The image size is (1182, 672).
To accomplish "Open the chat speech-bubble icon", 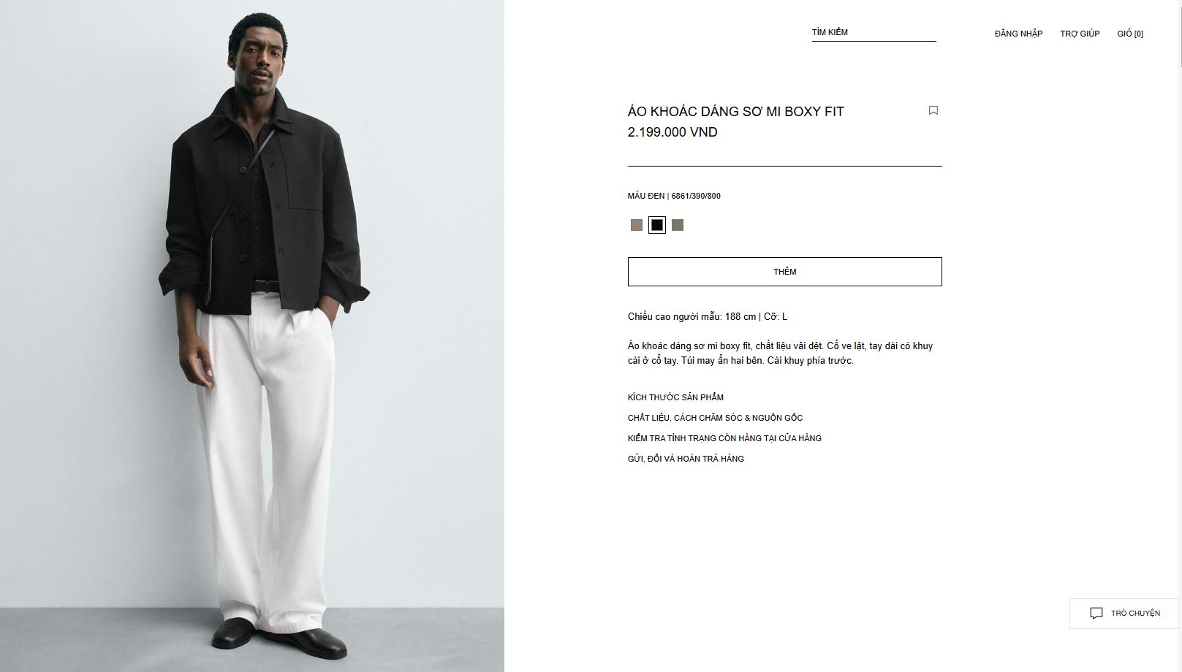I will pos(1096,614).
